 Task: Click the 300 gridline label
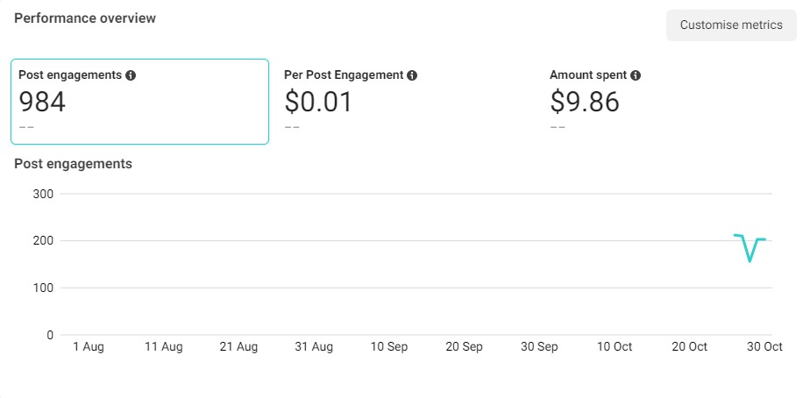click(43, 194)
